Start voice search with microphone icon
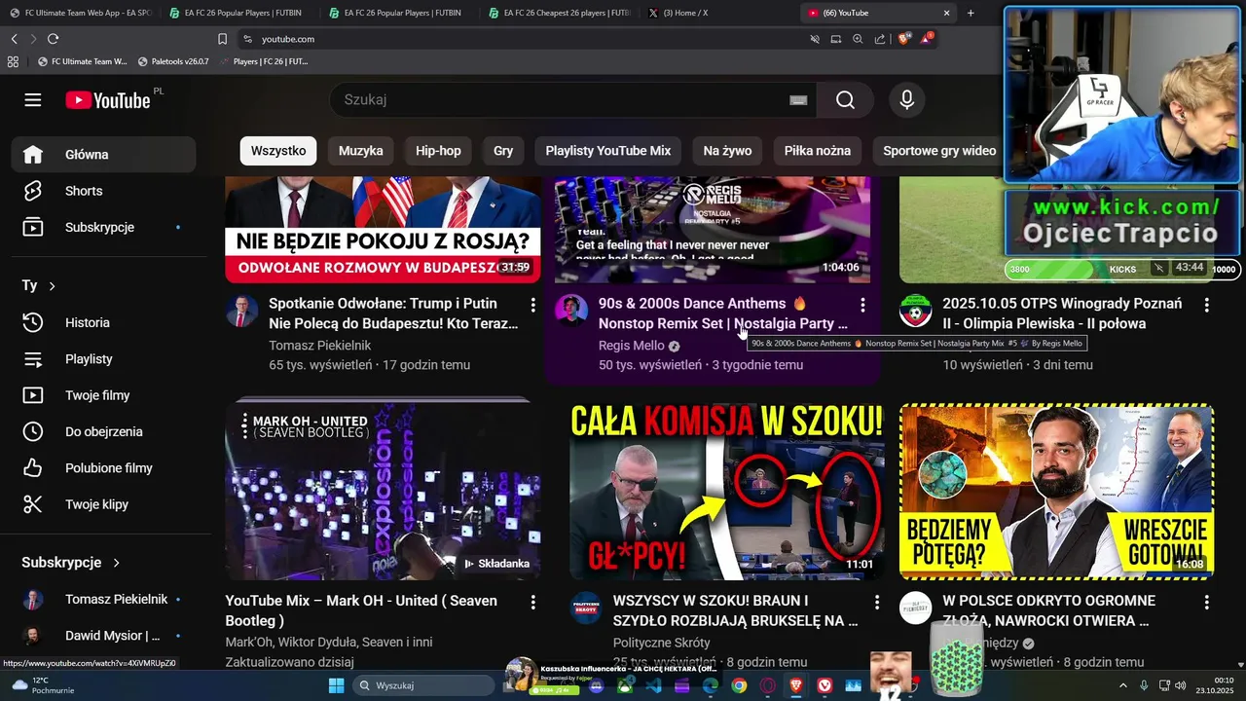The height and width of the screenshot is (701, 1246). pos(907,100)
